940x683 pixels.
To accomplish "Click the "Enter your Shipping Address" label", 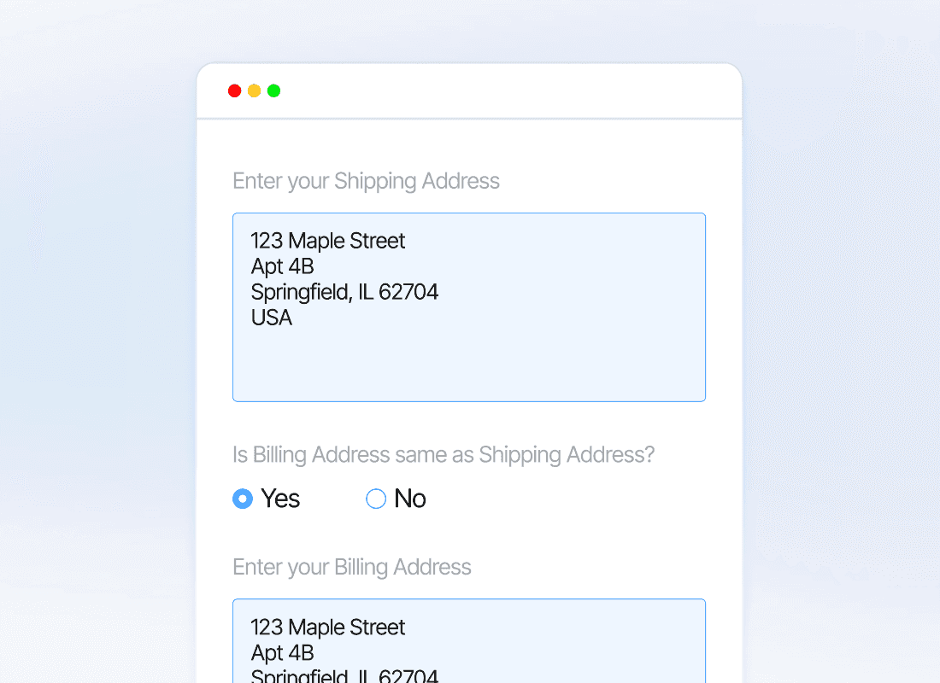I will pyautogui.click(x=366, y=181).
